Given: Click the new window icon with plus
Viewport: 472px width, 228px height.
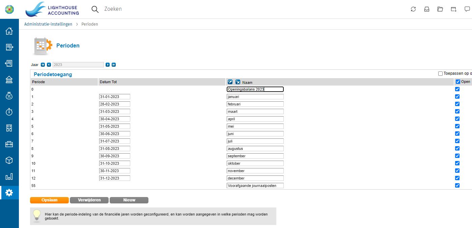Looking at the screenshot, I should 454,9.
